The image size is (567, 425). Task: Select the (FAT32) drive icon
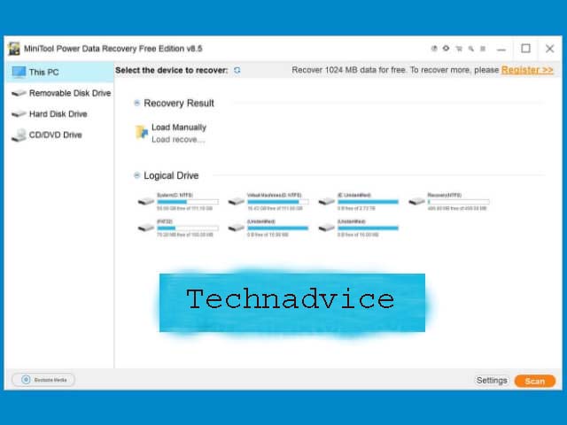(x=145, y=228)
